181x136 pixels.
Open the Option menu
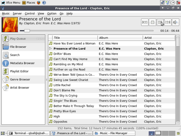52,14
